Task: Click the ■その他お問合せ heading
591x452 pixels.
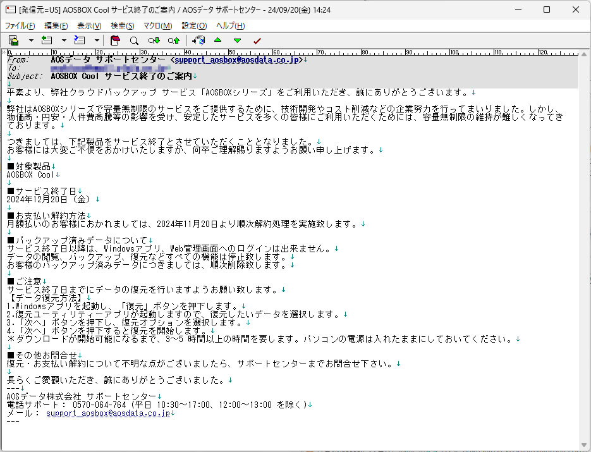Action: click(x=42, y=355)
